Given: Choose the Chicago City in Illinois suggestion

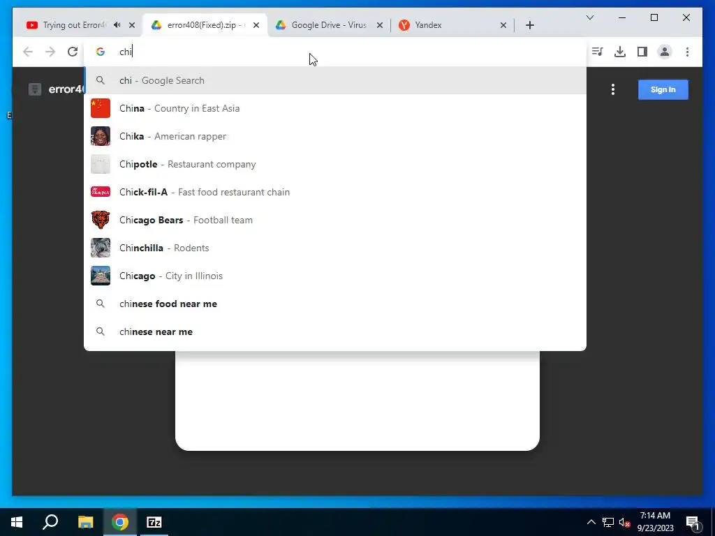Looking at the screenshot, I should click(x=334, y=276).
